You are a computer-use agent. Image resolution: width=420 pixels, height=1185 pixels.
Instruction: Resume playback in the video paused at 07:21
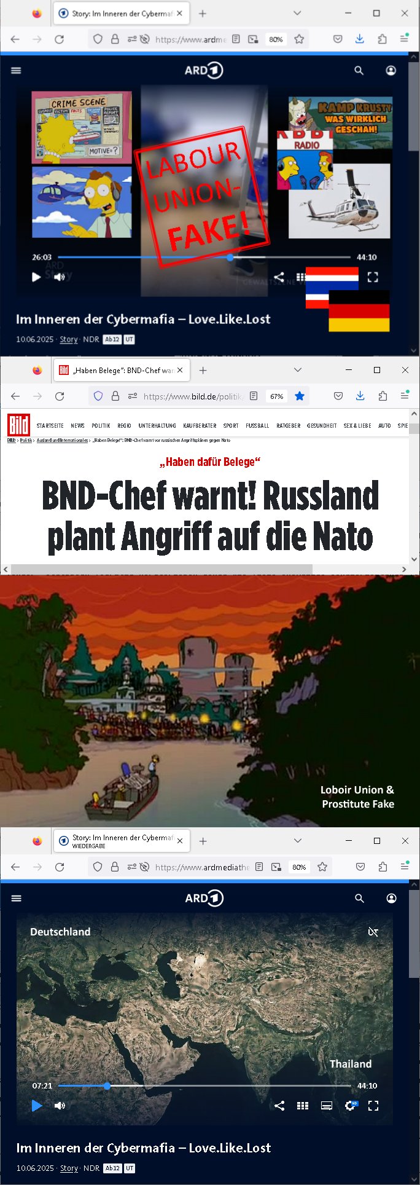pos(37,1106)
